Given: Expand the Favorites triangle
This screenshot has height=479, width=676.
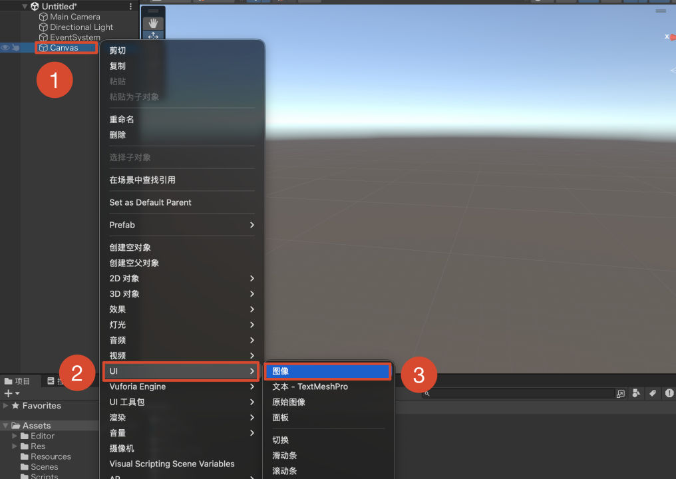Looking at the screenshot, I should pyautogui.click(x=5, y=406).
